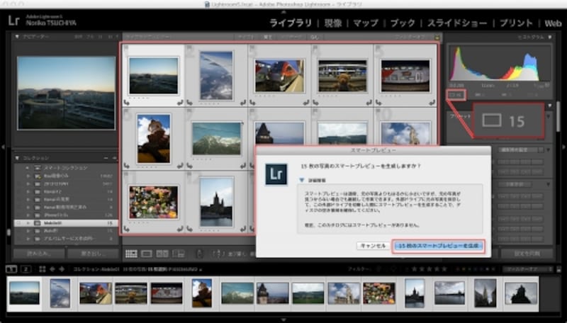Select the Painter spray can tool
Viewport: 567px width, 323px height.
tap(199, 254)
